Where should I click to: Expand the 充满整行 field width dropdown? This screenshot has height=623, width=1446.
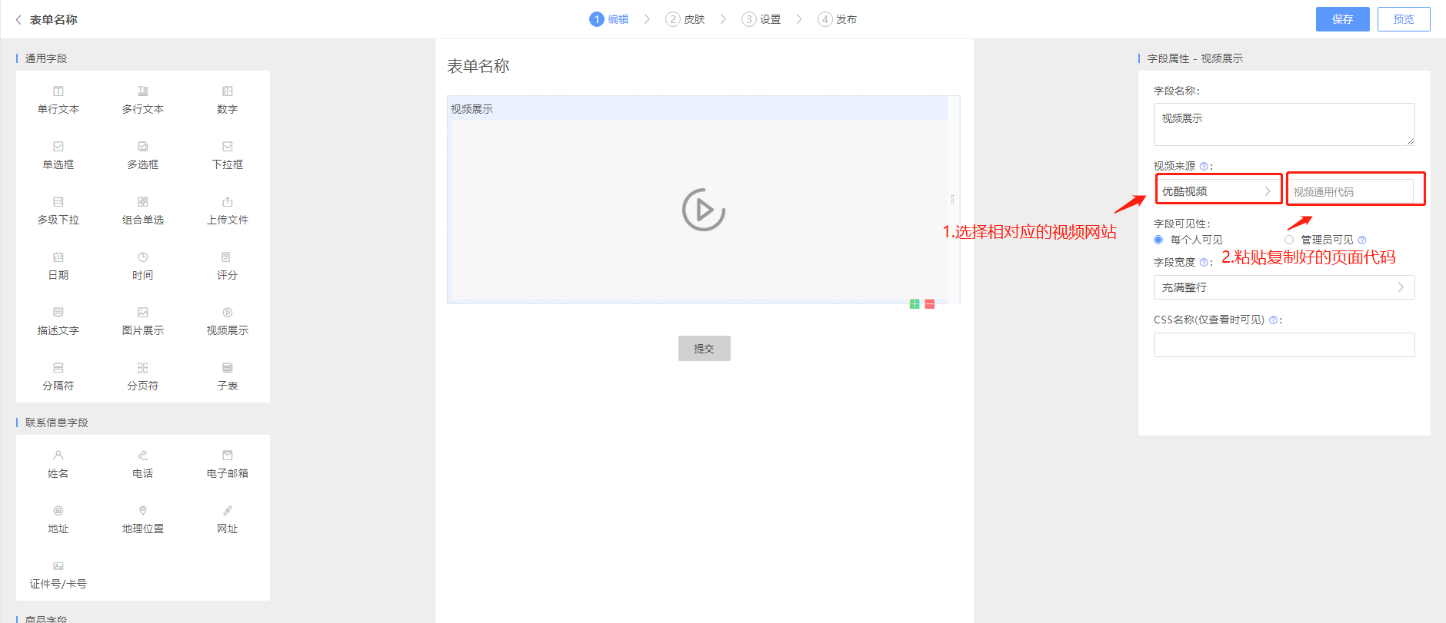(1284, 287)
